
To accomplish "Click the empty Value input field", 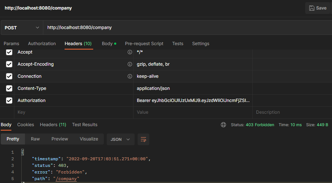I will pos(193,112).
